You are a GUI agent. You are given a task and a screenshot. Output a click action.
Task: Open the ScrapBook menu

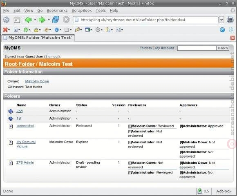coord(82,11)
